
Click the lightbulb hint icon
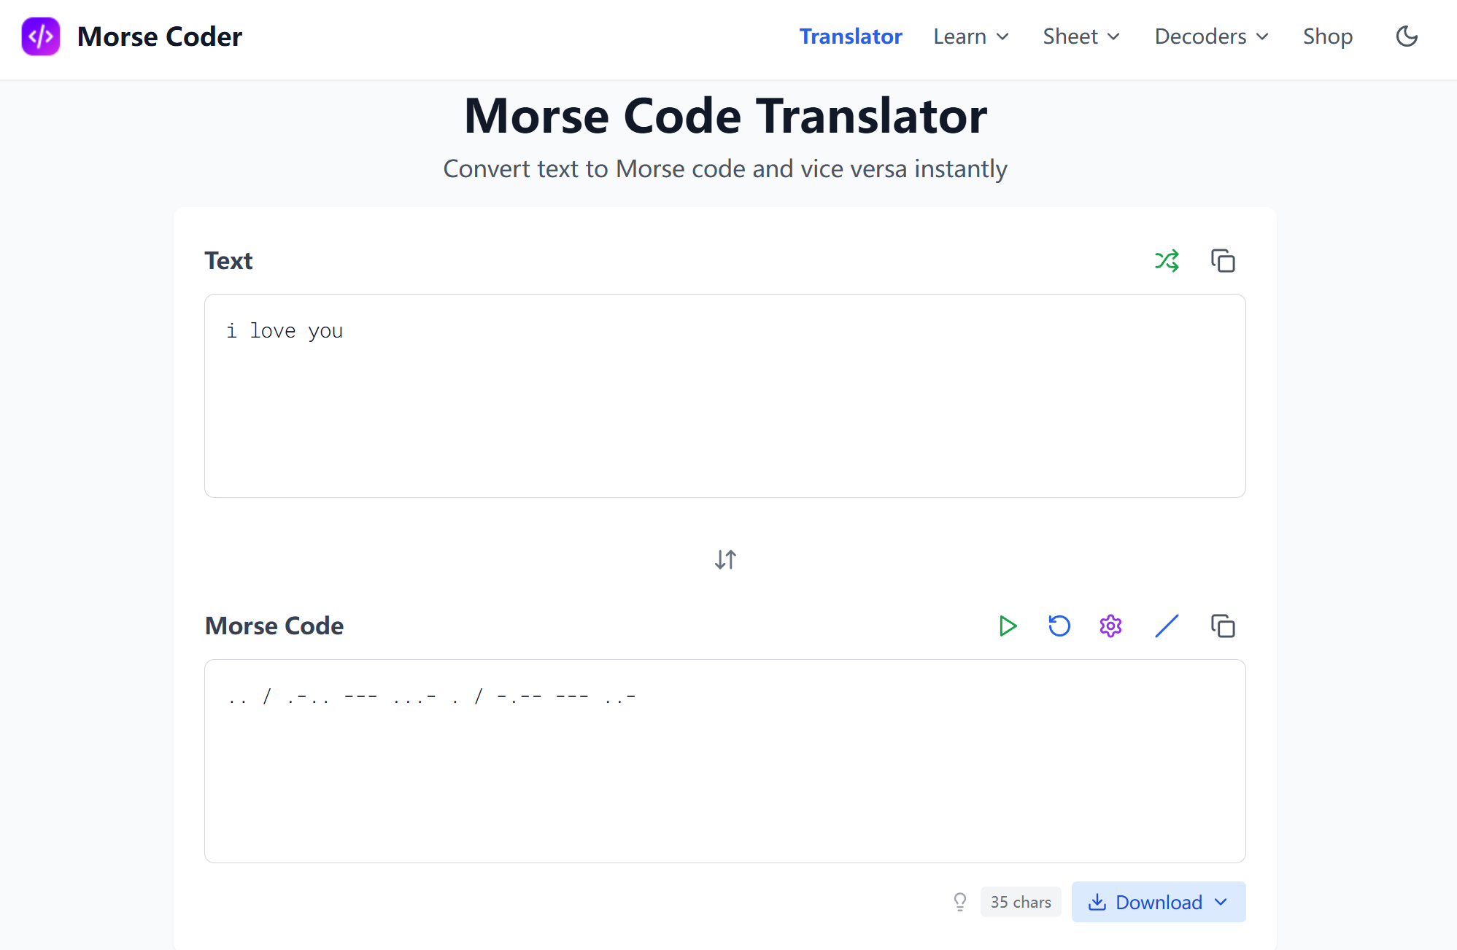[960, 902]
